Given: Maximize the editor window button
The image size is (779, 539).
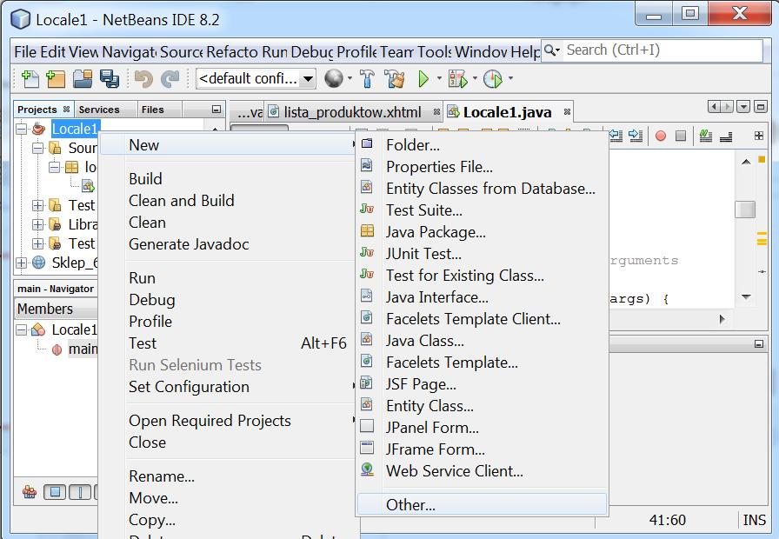Looking at the screenshot, I should pos(760,106).
